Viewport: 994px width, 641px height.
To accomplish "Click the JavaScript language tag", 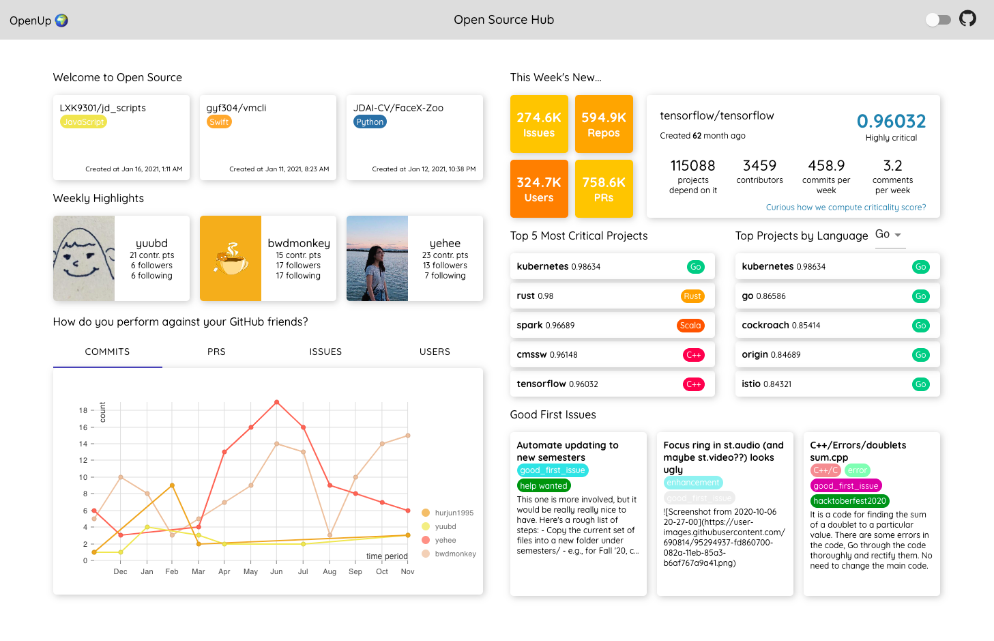I will pos(83,122).
